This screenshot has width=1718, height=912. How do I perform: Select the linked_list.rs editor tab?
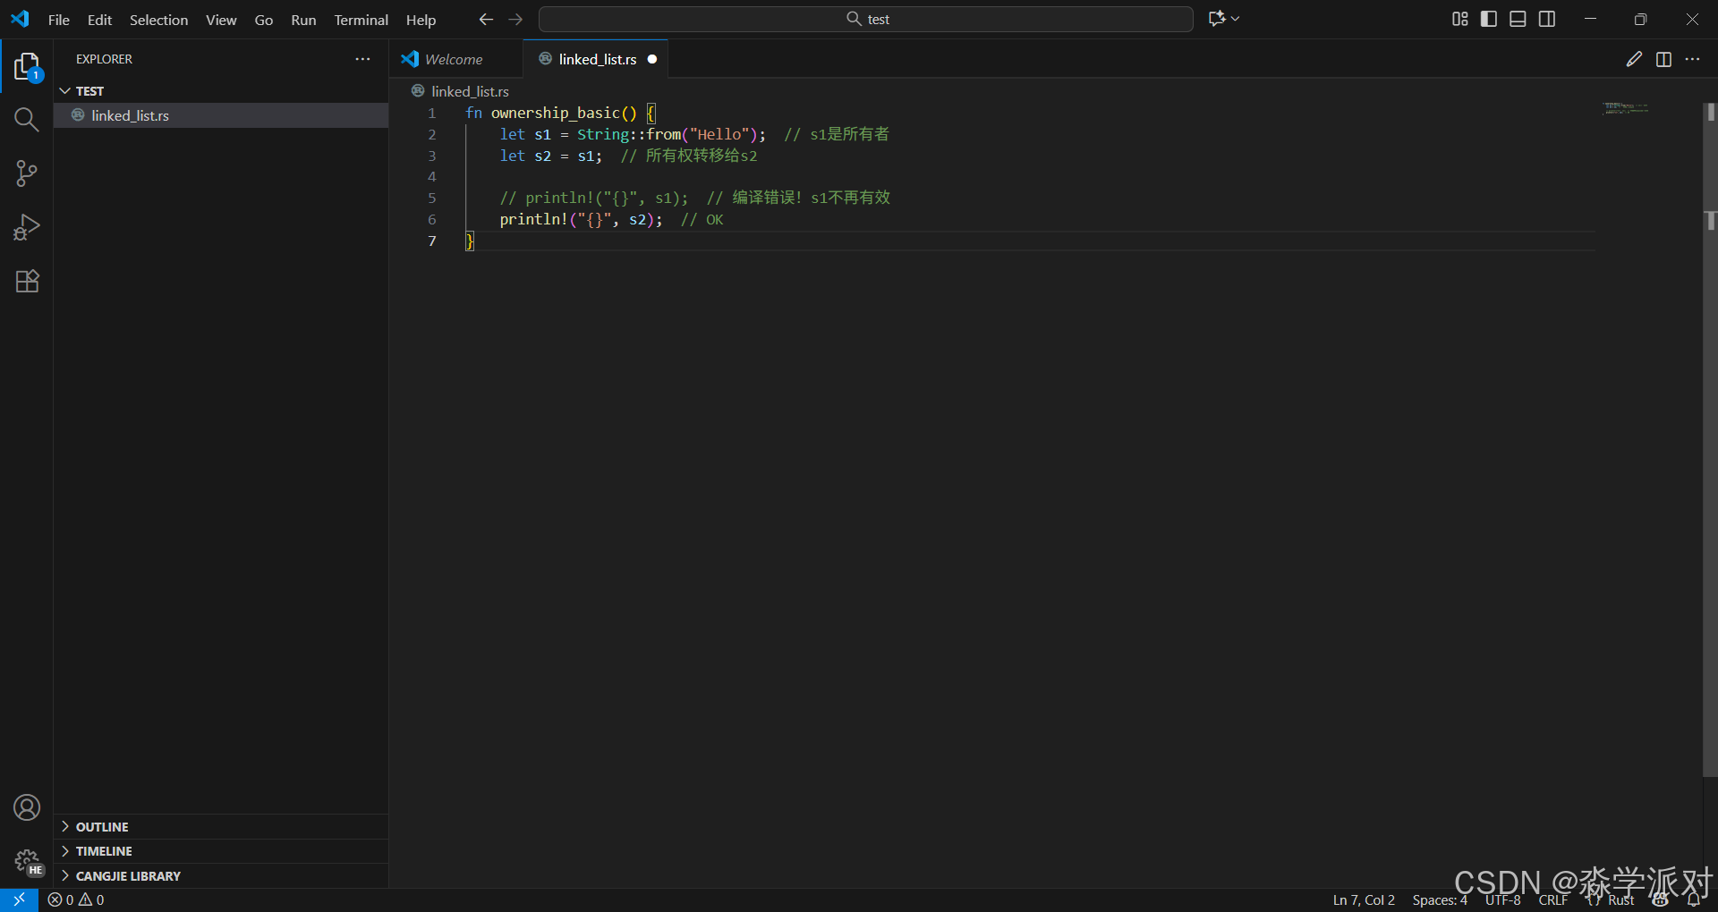coord(596,59)
